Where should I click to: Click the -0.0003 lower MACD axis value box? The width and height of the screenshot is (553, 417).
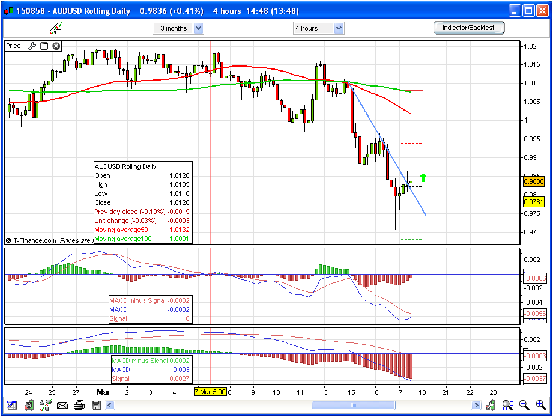(535, 356)
